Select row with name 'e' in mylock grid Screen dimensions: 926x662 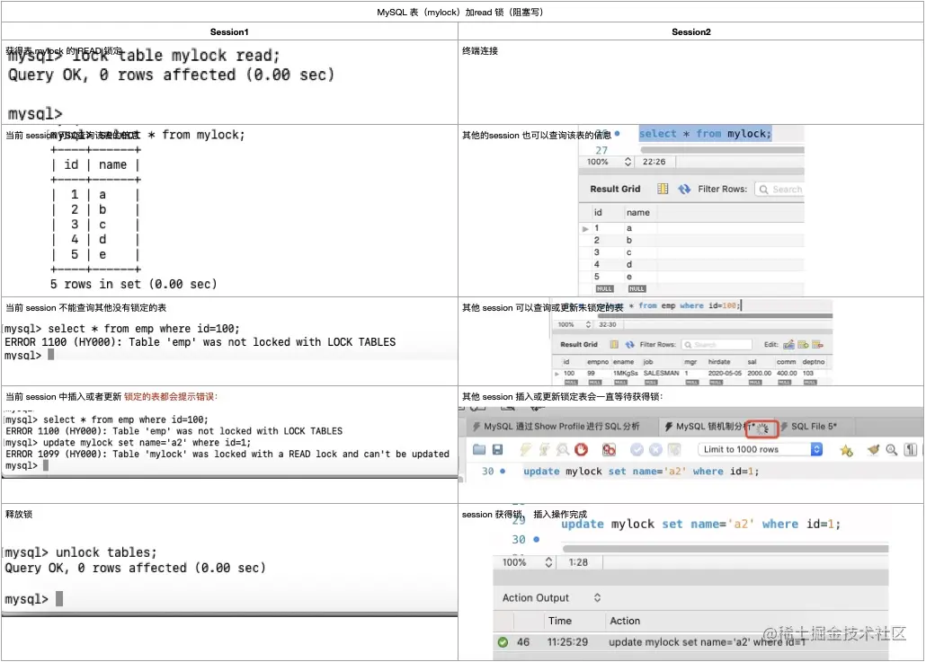coord(691,276)
